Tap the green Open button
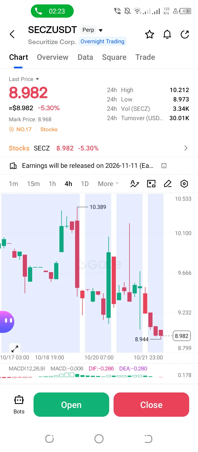Screen dimensions: 198x452 coord(71,405)
